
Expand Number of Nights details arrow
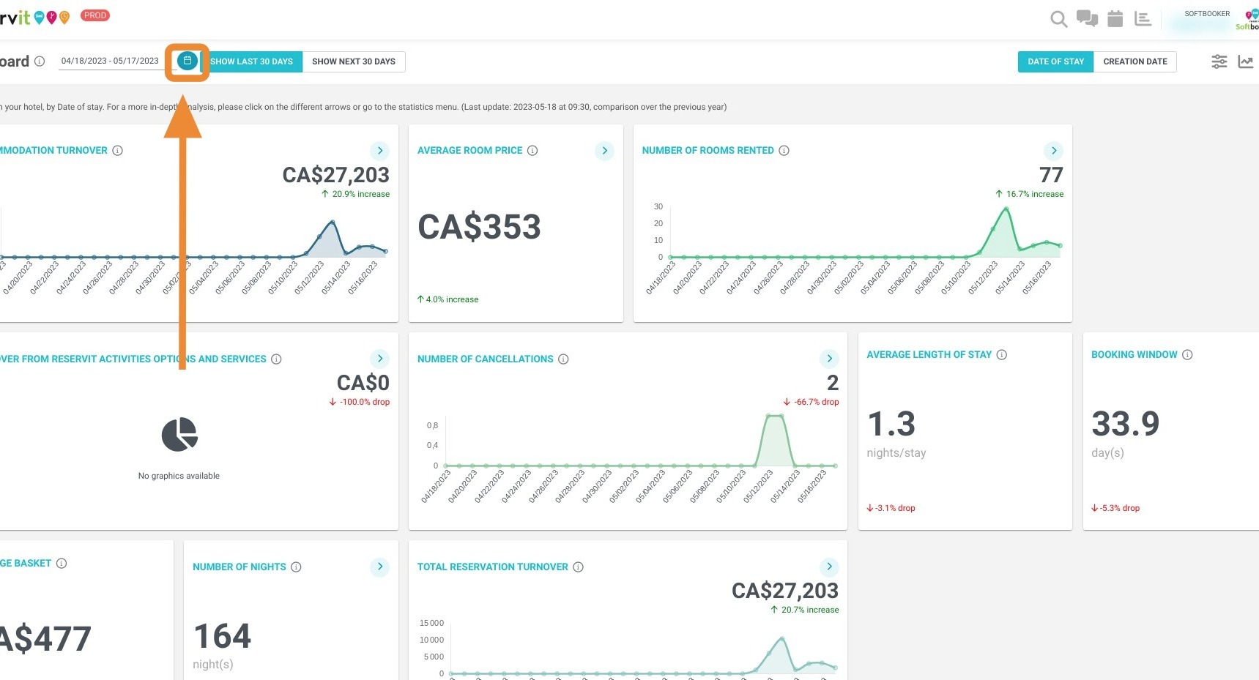pyautogui.click(x=379, y=567)
